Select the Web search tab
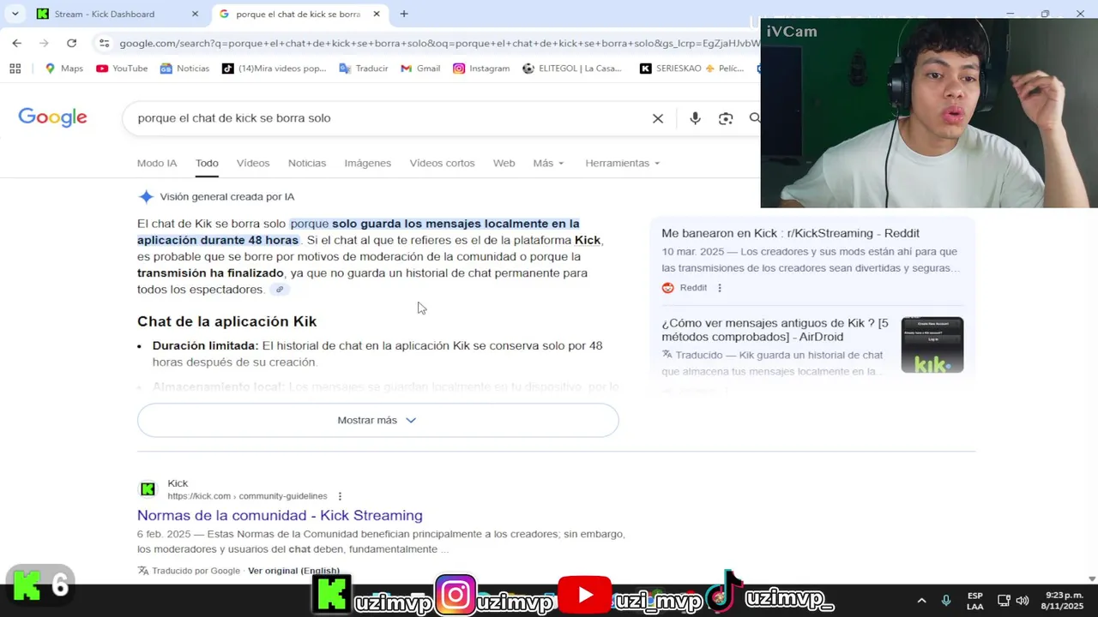The image size is (1098, 617). 504,163
